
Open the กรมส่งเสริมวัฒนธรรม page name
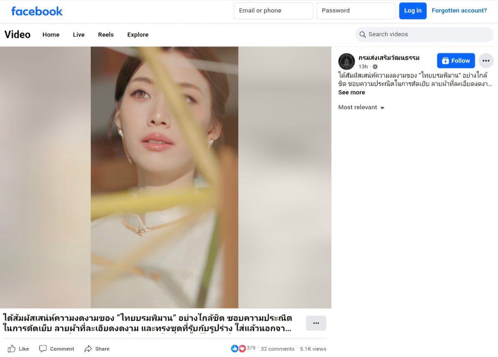tap(389, 58)
